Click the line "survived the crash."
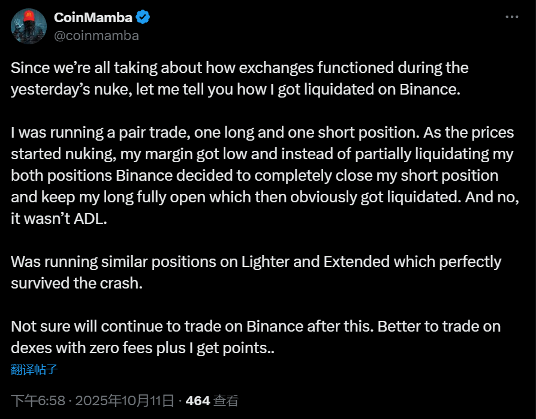Screen dimensions: 536x419 pos(77,283)
